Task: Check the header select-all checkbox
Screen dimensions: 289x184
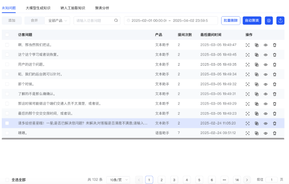Action: point(7,34)
